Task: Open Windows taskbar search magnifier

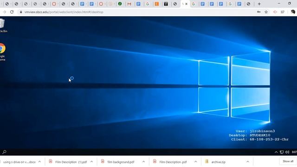Action: point(4,152)
